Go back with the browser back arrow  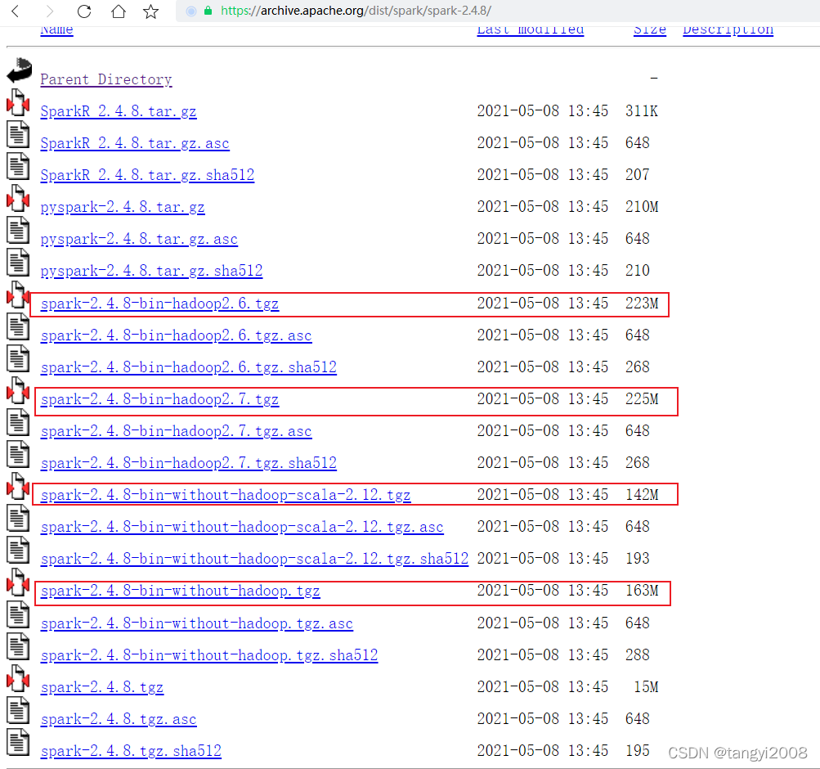pyautogui.click(x=16, y=11)
